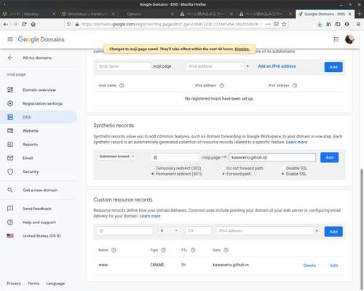Viewport: 364px width, 291px height.
Task: Open the Privacy footer link
Action: pos(14,283)
